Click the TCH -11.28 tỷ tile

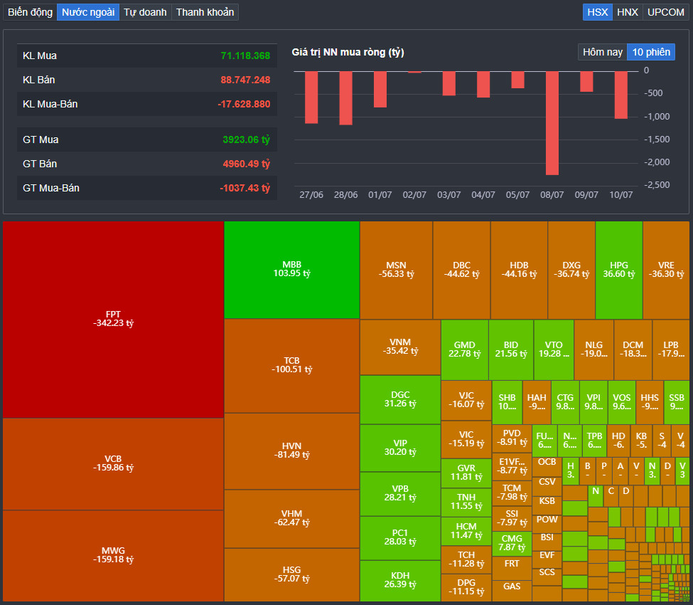(466, 560)
